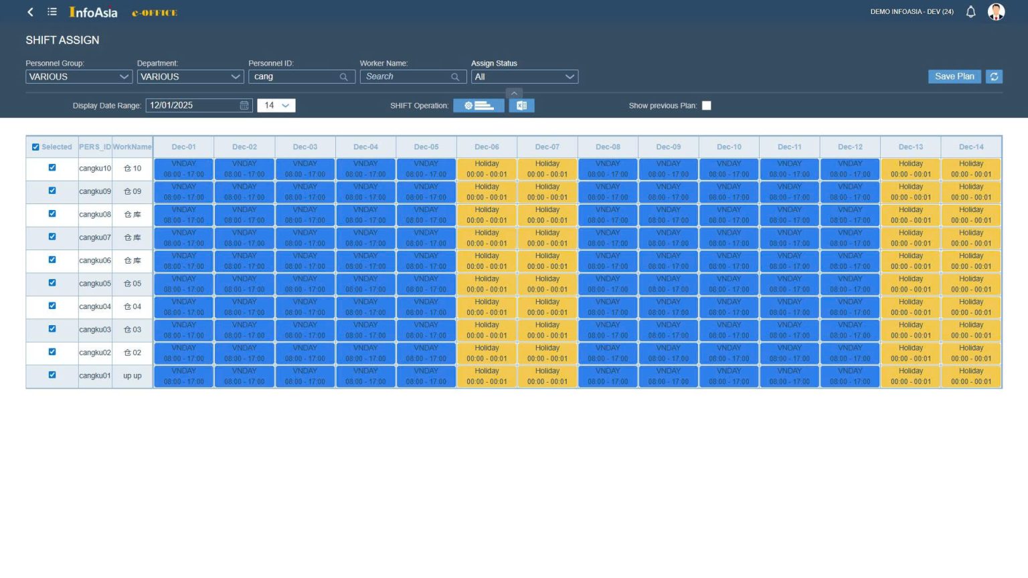Open the notifications bell
This screenshot has height=578, width=1028.
click(x=970, y=12)
